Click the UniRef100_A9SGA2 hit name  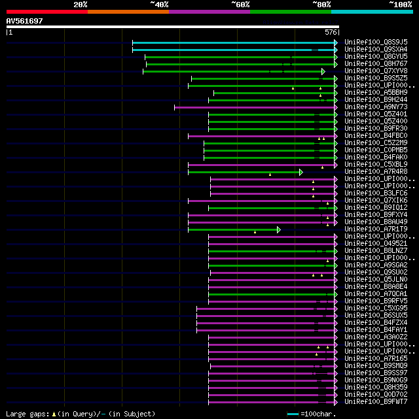[376, 265]
